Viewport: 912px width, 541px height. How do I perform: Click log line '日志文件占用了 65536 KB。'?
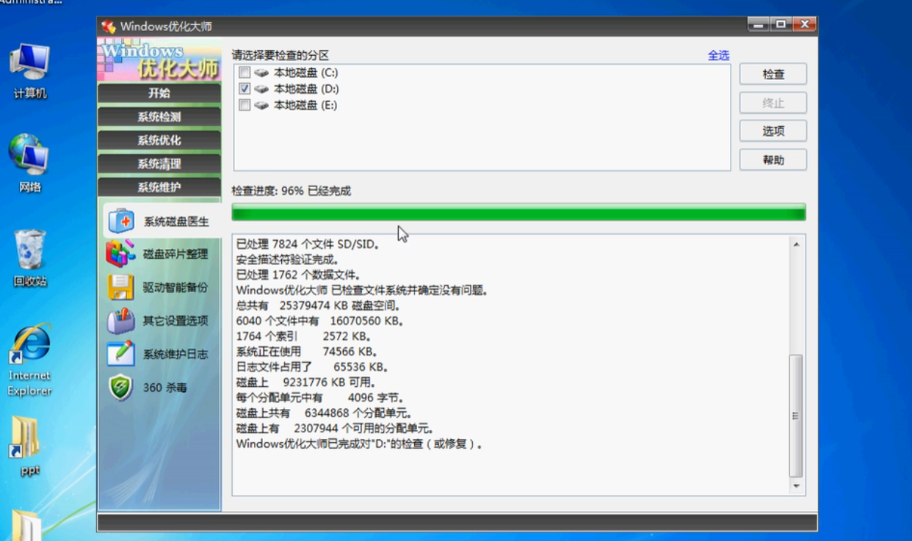click(x=311, y=367)
